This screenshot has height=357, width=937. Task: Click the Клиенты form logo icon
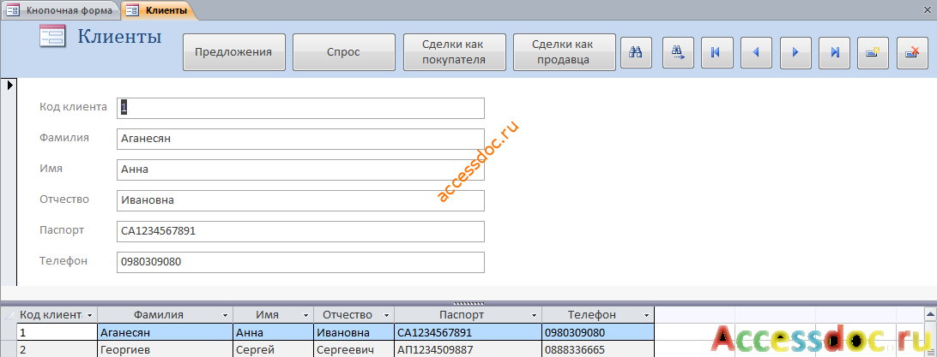point(51,36)
